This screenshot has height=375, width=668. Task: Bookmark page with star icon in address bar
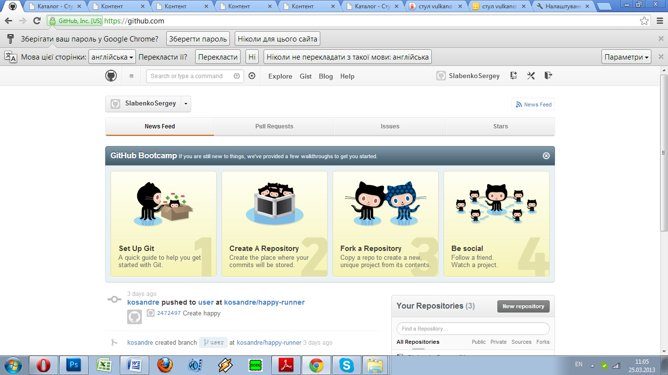[645, 21]
